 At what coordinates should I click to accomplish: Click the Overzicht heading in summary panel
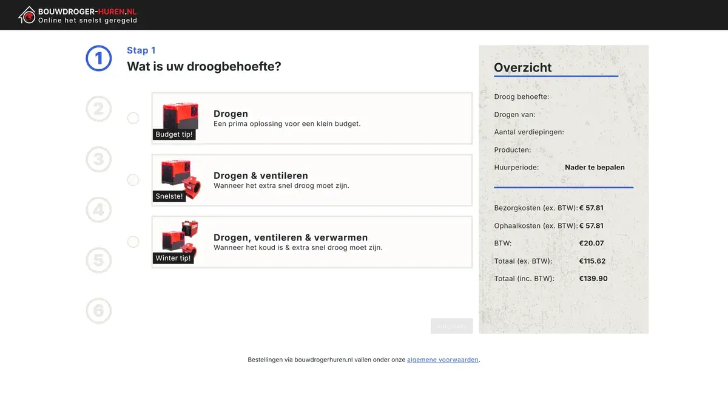click(x=522, y=67)
